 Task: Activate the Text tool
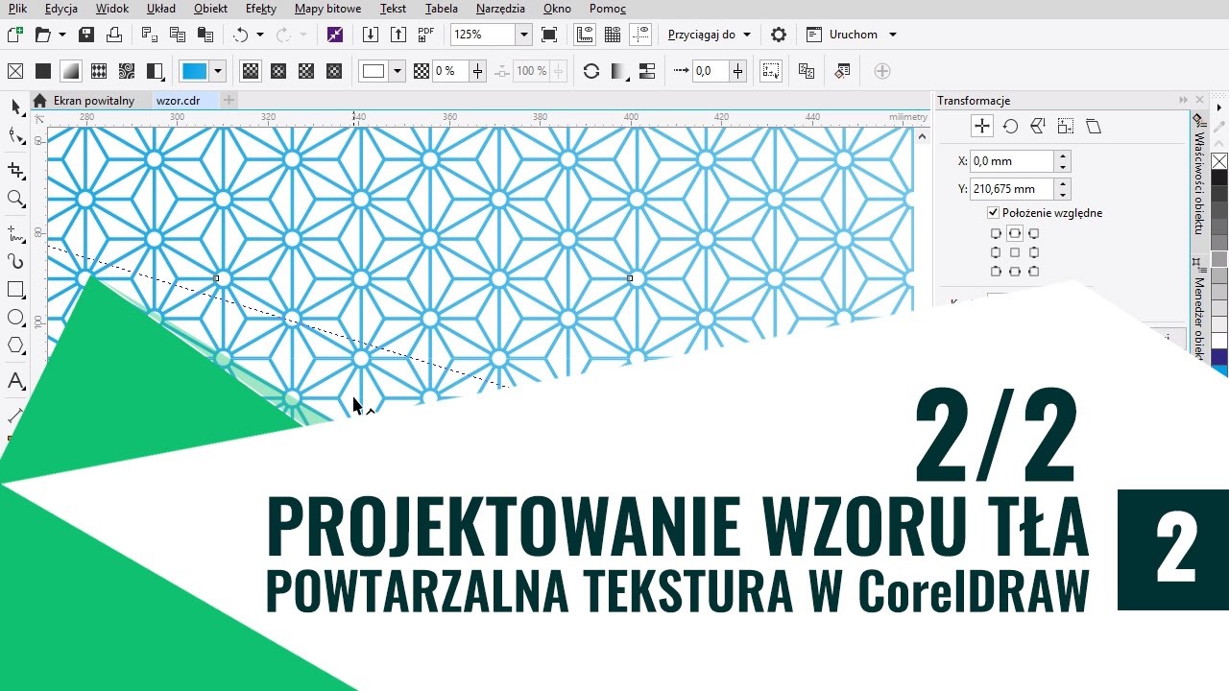(x=15, y=381)
